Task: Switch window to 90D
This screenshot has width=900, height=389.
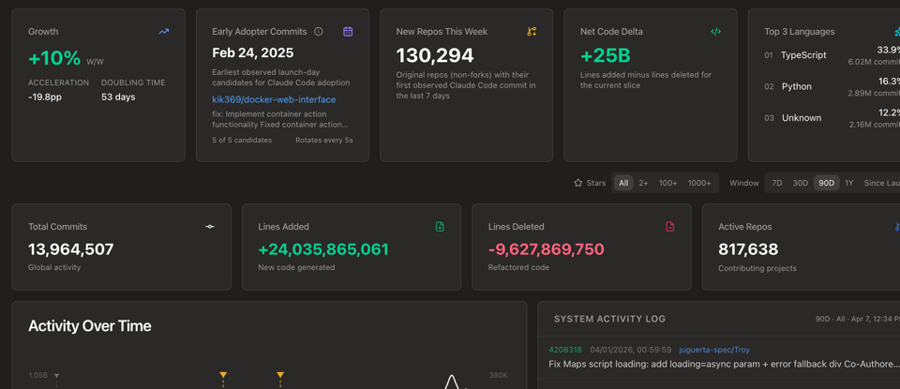Action: [x=827, y=183]
